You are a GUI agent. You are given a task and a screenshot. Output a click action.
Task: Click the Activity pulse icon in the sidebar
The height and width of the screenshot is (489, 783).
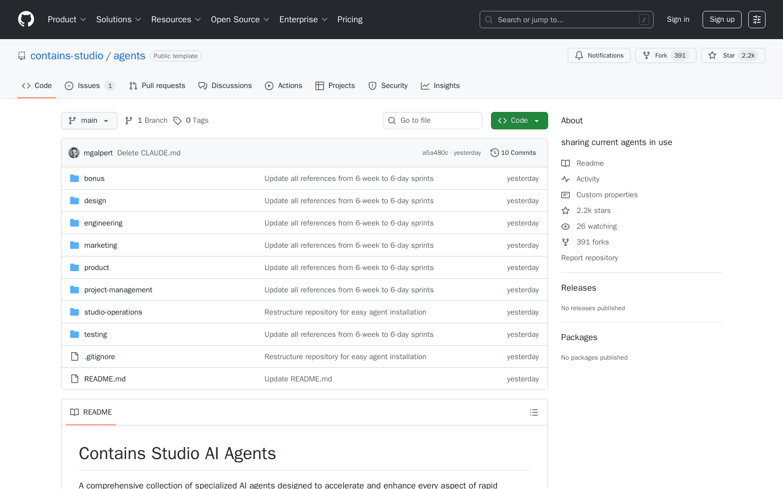tap(565, 179)
